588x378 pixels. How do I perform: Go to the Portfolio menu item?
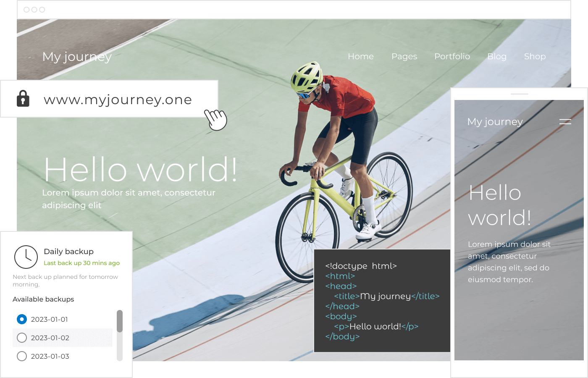pos(452,56)
